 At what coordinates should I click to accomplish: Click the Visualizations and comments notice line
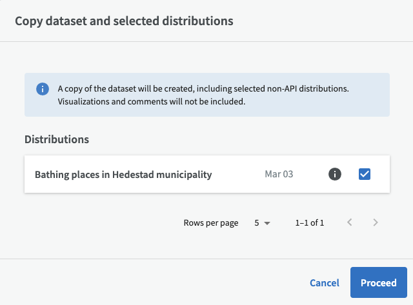pyautogui.click(x=152, y=102)
